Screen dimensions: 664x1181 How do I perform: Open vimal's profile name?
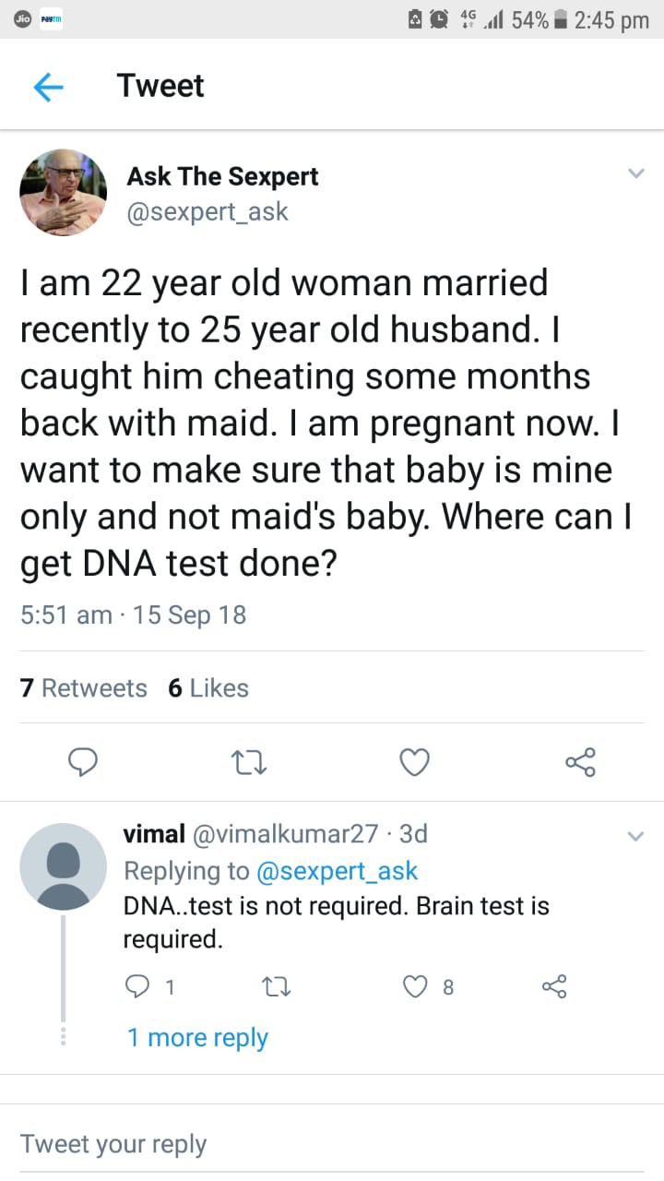[154, 834]
